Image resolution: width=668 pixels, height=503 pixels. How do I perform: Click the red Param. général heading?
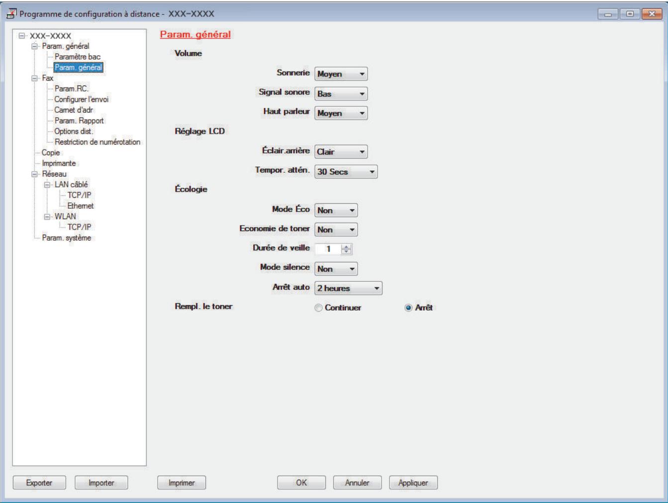(195, 34)
